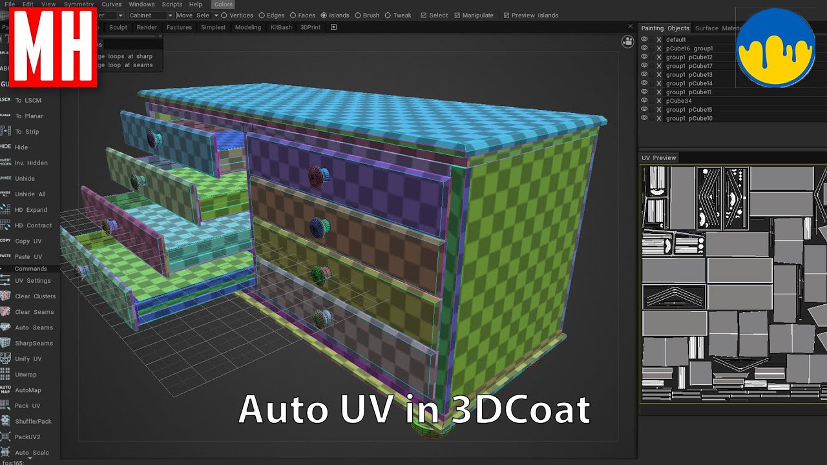Click the Unhide tool

coord(25,178)
